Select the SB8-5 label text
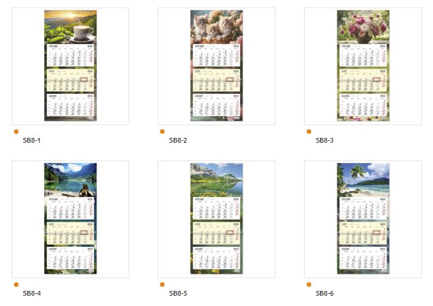 click(x=178, y=293)
